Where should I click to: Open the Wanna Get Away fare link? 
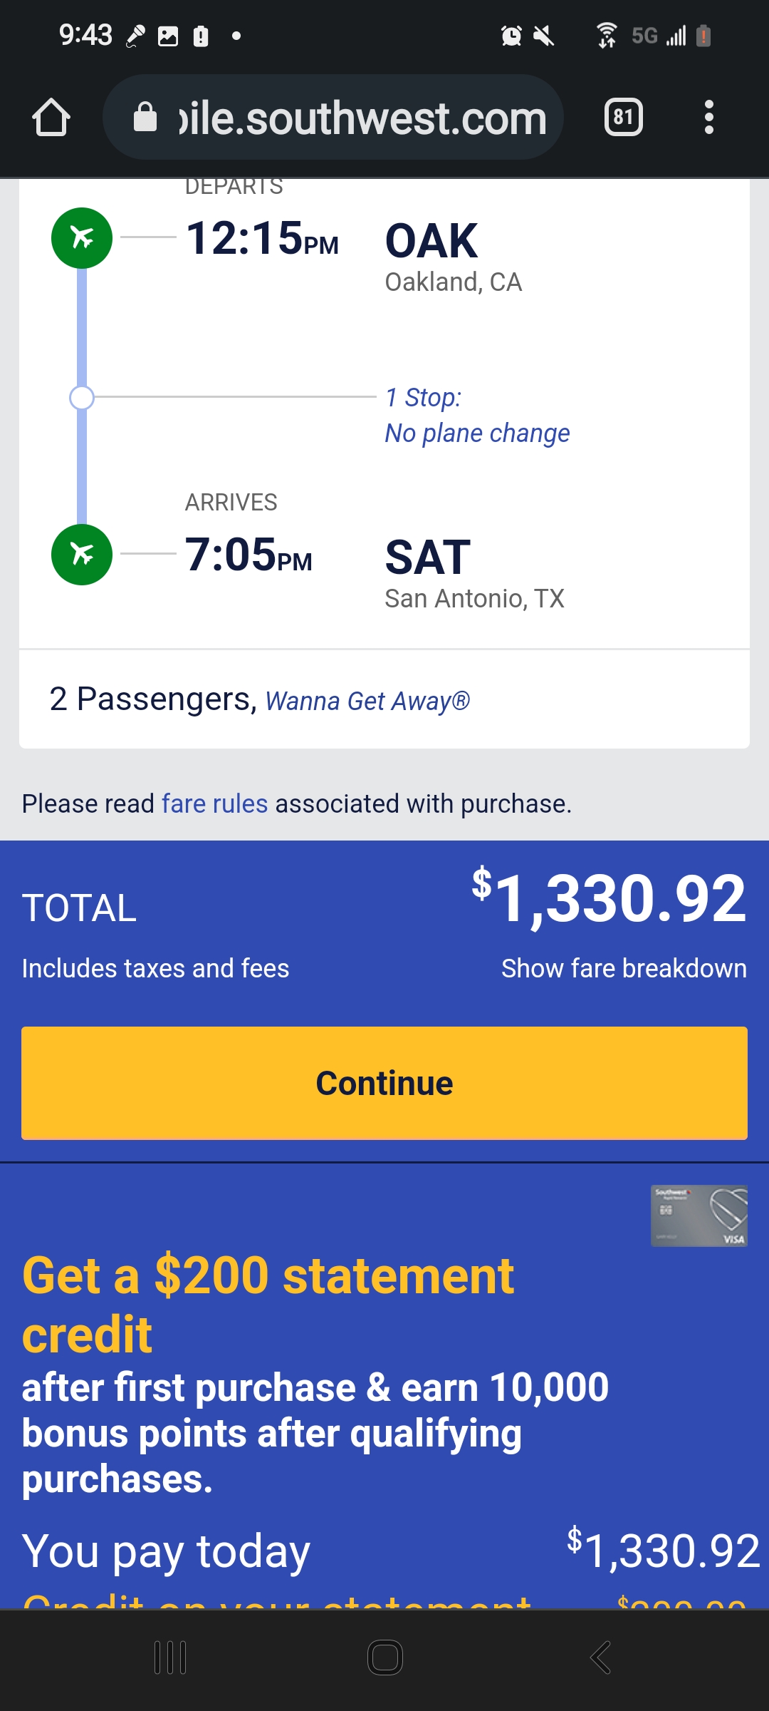[x=367, y=702]
